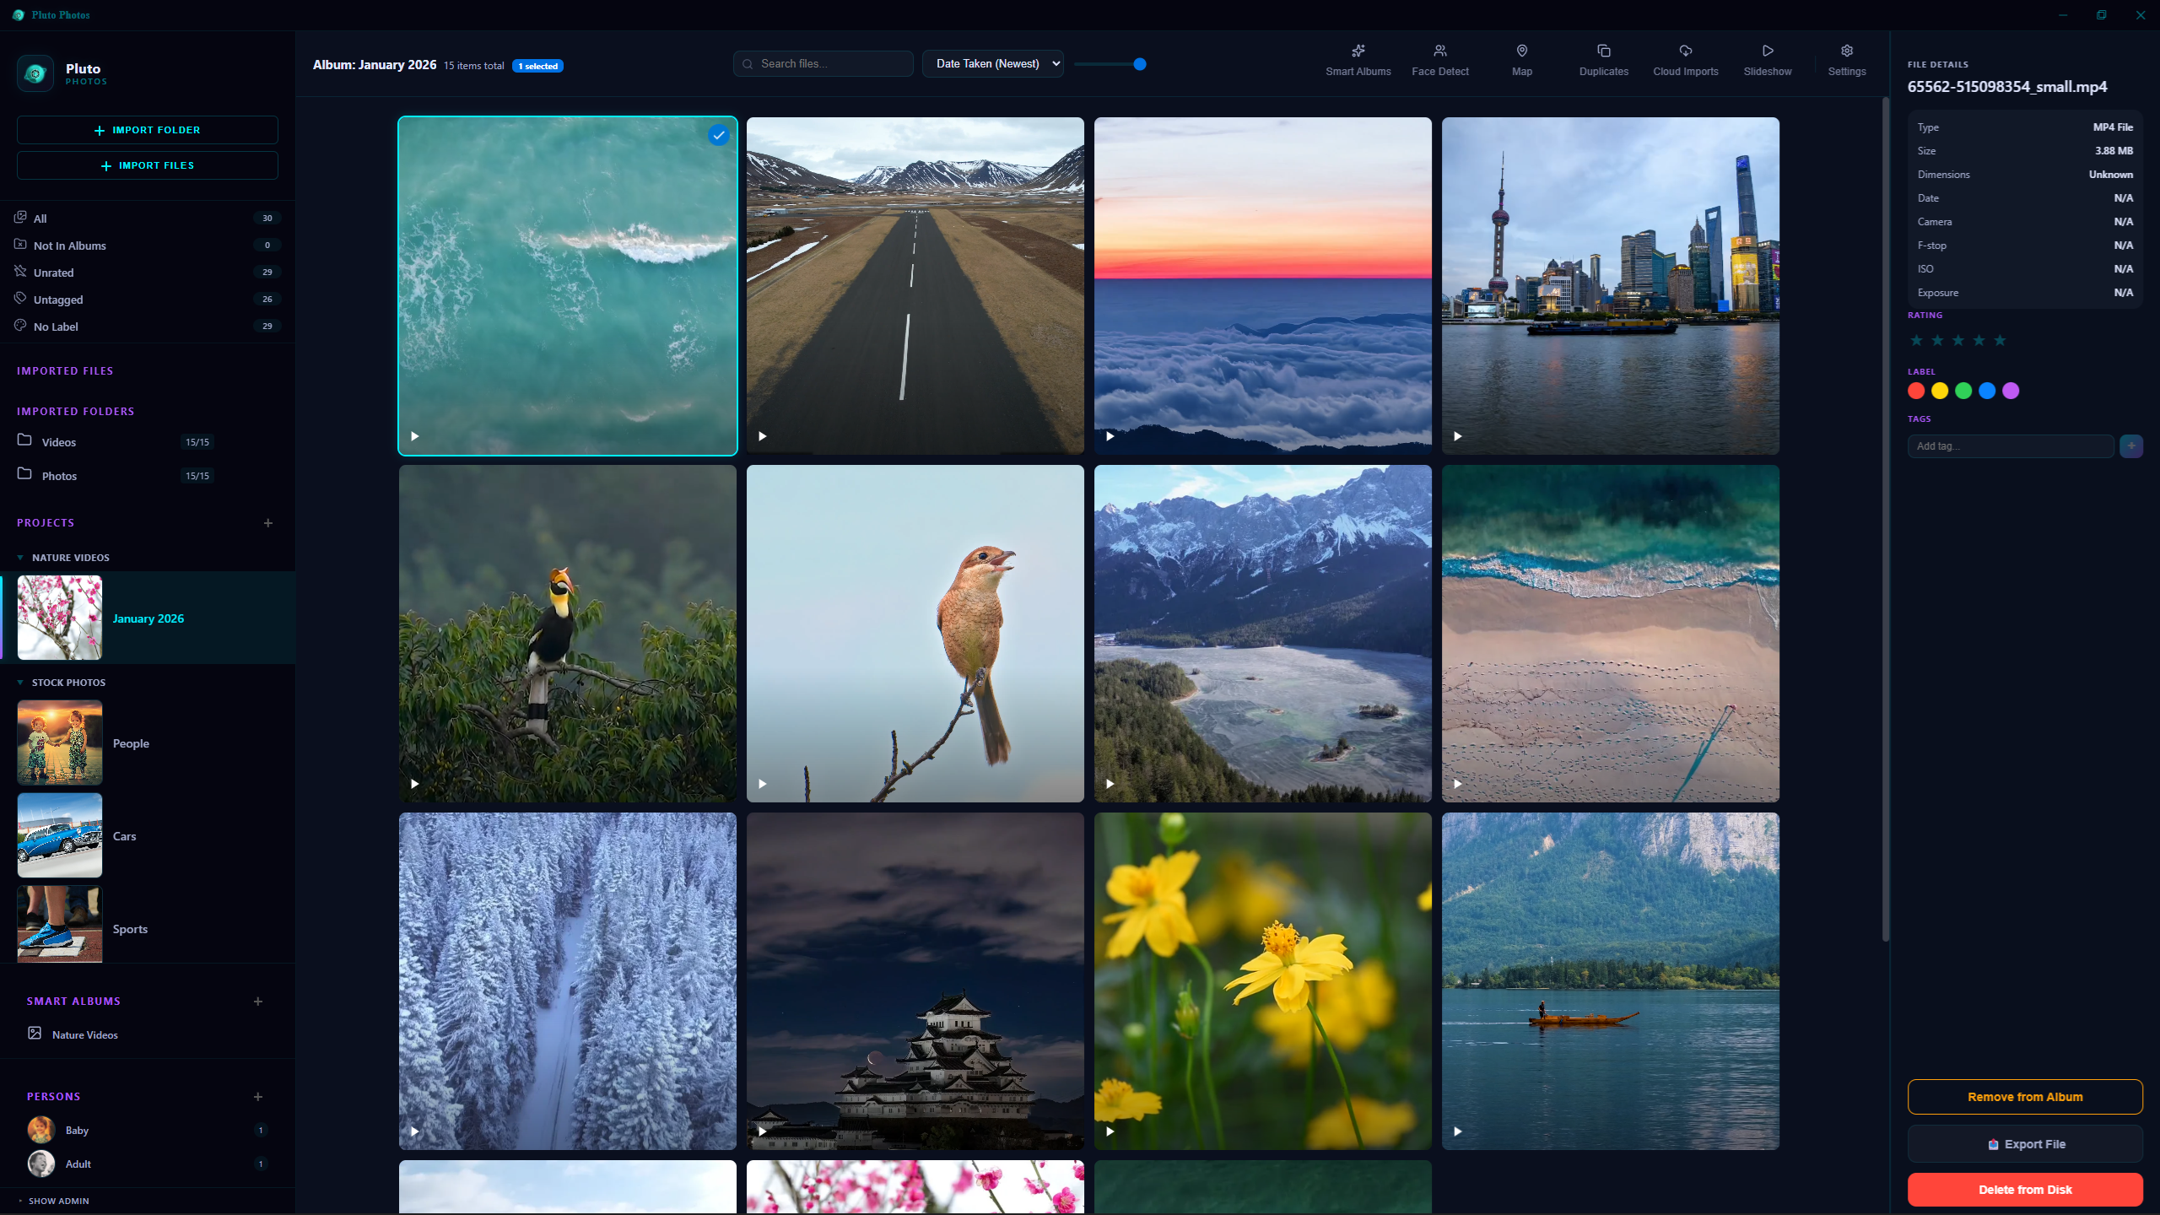Add new project with plus icon
This screenshot has width=2160, height=1215.
268,523
